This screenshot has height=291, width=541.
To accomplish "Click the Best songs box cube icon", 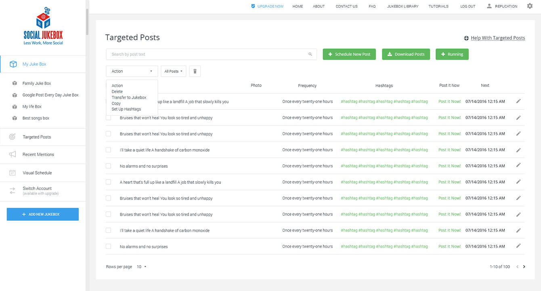I will [15, 118].
